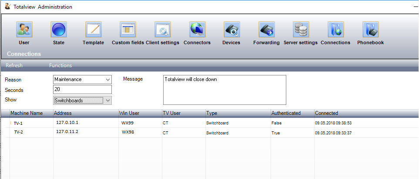Click the Refresh menu item
419x179 pixels.
pyautogui.click(x=14, y=65)
